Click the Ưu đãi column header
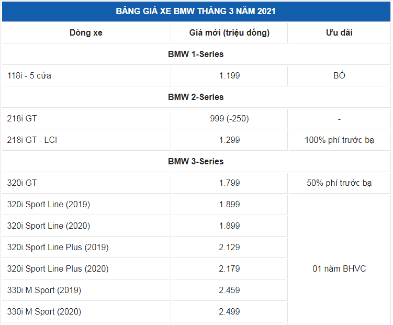The height and width of the screenshot is (325, 393). click(x=340, y=33)
